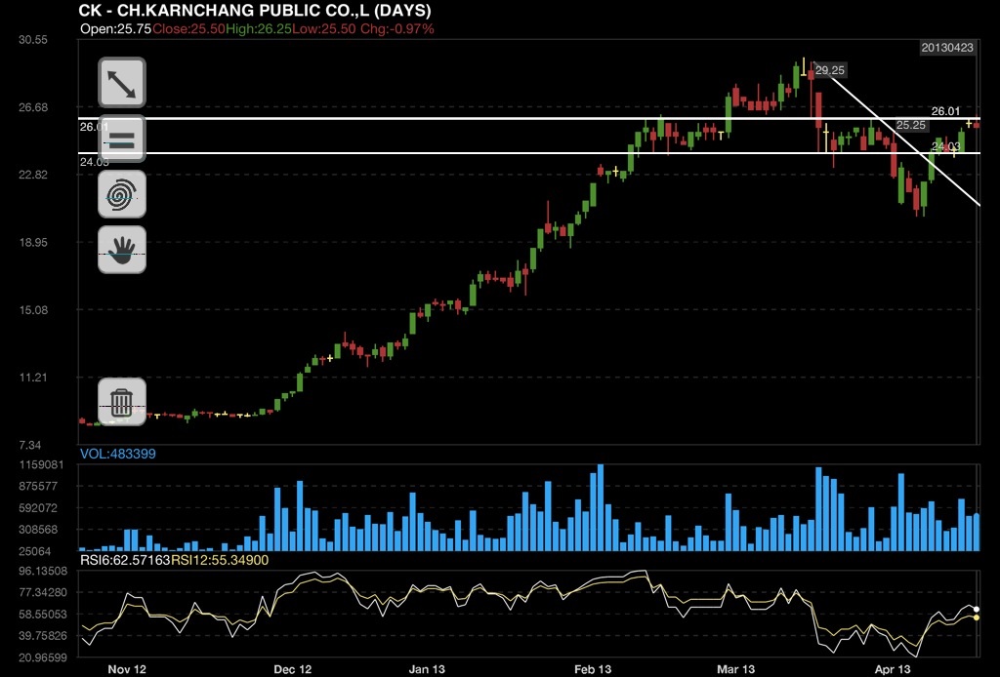
Task: Click the 30.55 price axis label
Action: click(33, 39)
